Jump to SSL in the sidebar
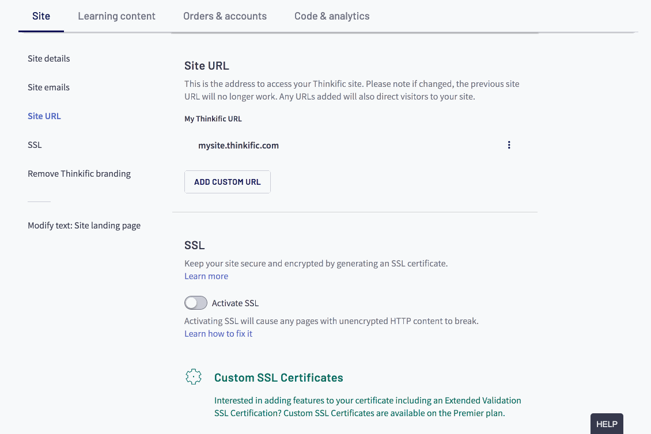The width and height of the screenshot is (651, 434). [x=35, y=145]
